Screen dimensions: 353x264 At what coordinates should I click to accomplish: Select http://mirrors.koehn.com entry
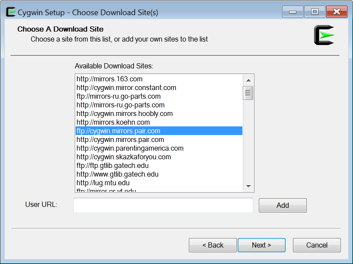(x=159, y=122)
